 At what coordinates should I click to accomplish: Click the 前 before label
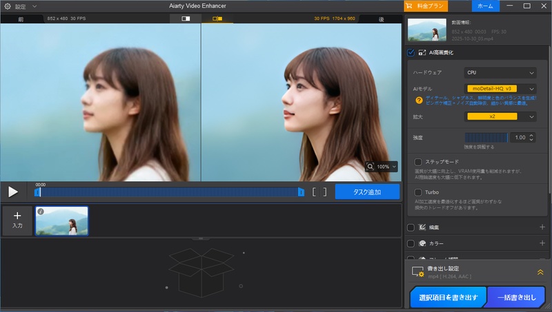click(x=21, y=19)
